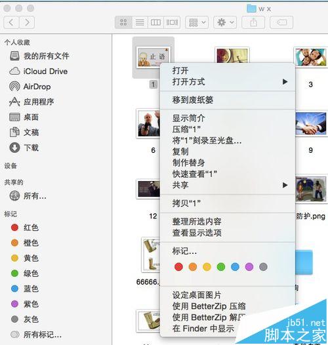The width and height of the screenshot is (328, 345).
Task: Filter by 红色 tag in the sidebar
Action: pos(25,228)
